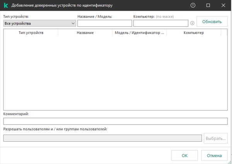Sort by the Тип устройств column header
The height and width of the screenshot is (164, 232).
pos(31,33)
